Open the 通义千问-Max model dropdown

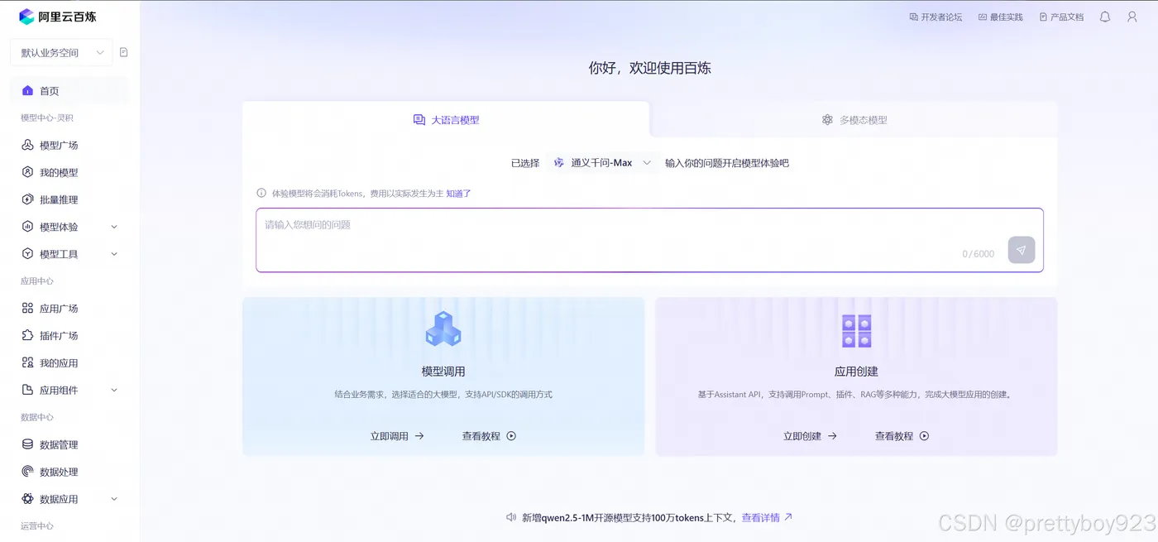(602, 163)
